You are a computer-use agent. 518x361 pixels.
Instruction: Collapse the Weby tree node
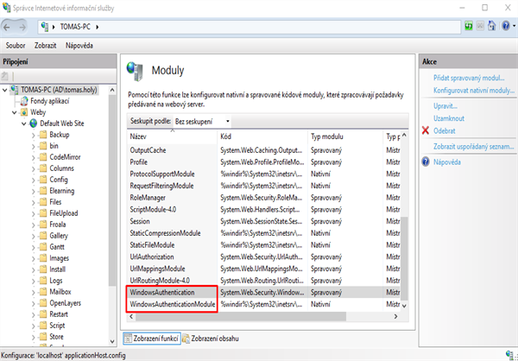pyautogui.click(x=14, y=112)
